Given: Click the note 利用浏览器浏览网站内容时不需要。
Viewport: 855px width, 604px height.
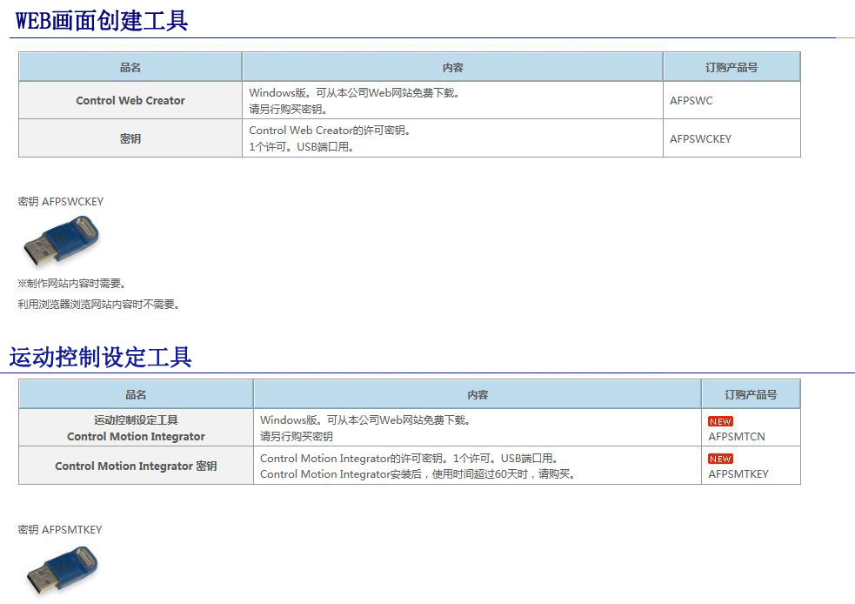Looking at the screenshot, I should point(98,304).
